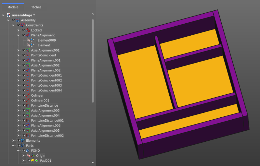Screen dimensions: 260x166
Task: Select the PointLineDistance002 label
Action: [47, 136]
